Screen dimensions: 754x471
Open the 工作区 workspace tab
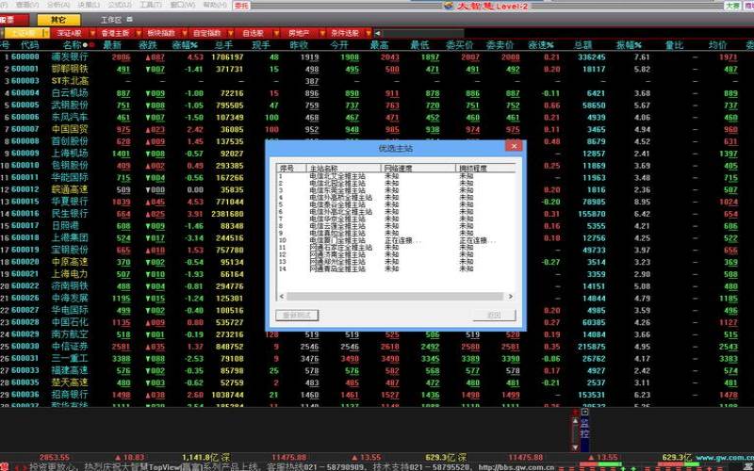tap(110, 19)
